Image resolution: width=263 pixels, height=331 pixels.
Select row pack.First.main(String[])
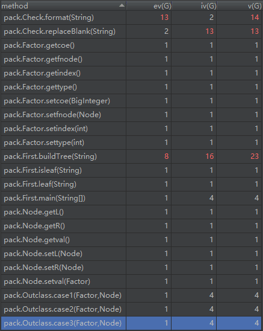131,198
